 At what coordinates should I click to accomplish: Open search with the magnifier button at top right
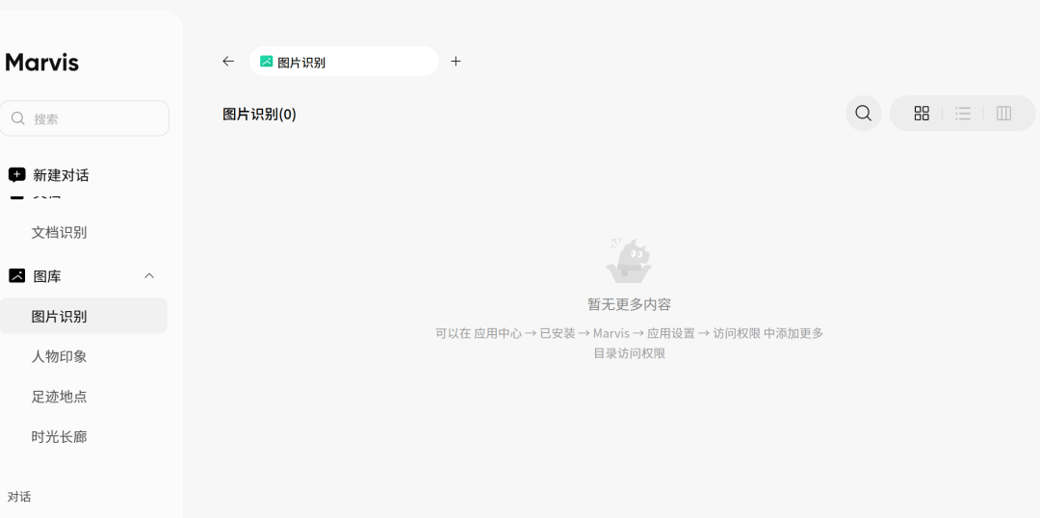point(863,114)
